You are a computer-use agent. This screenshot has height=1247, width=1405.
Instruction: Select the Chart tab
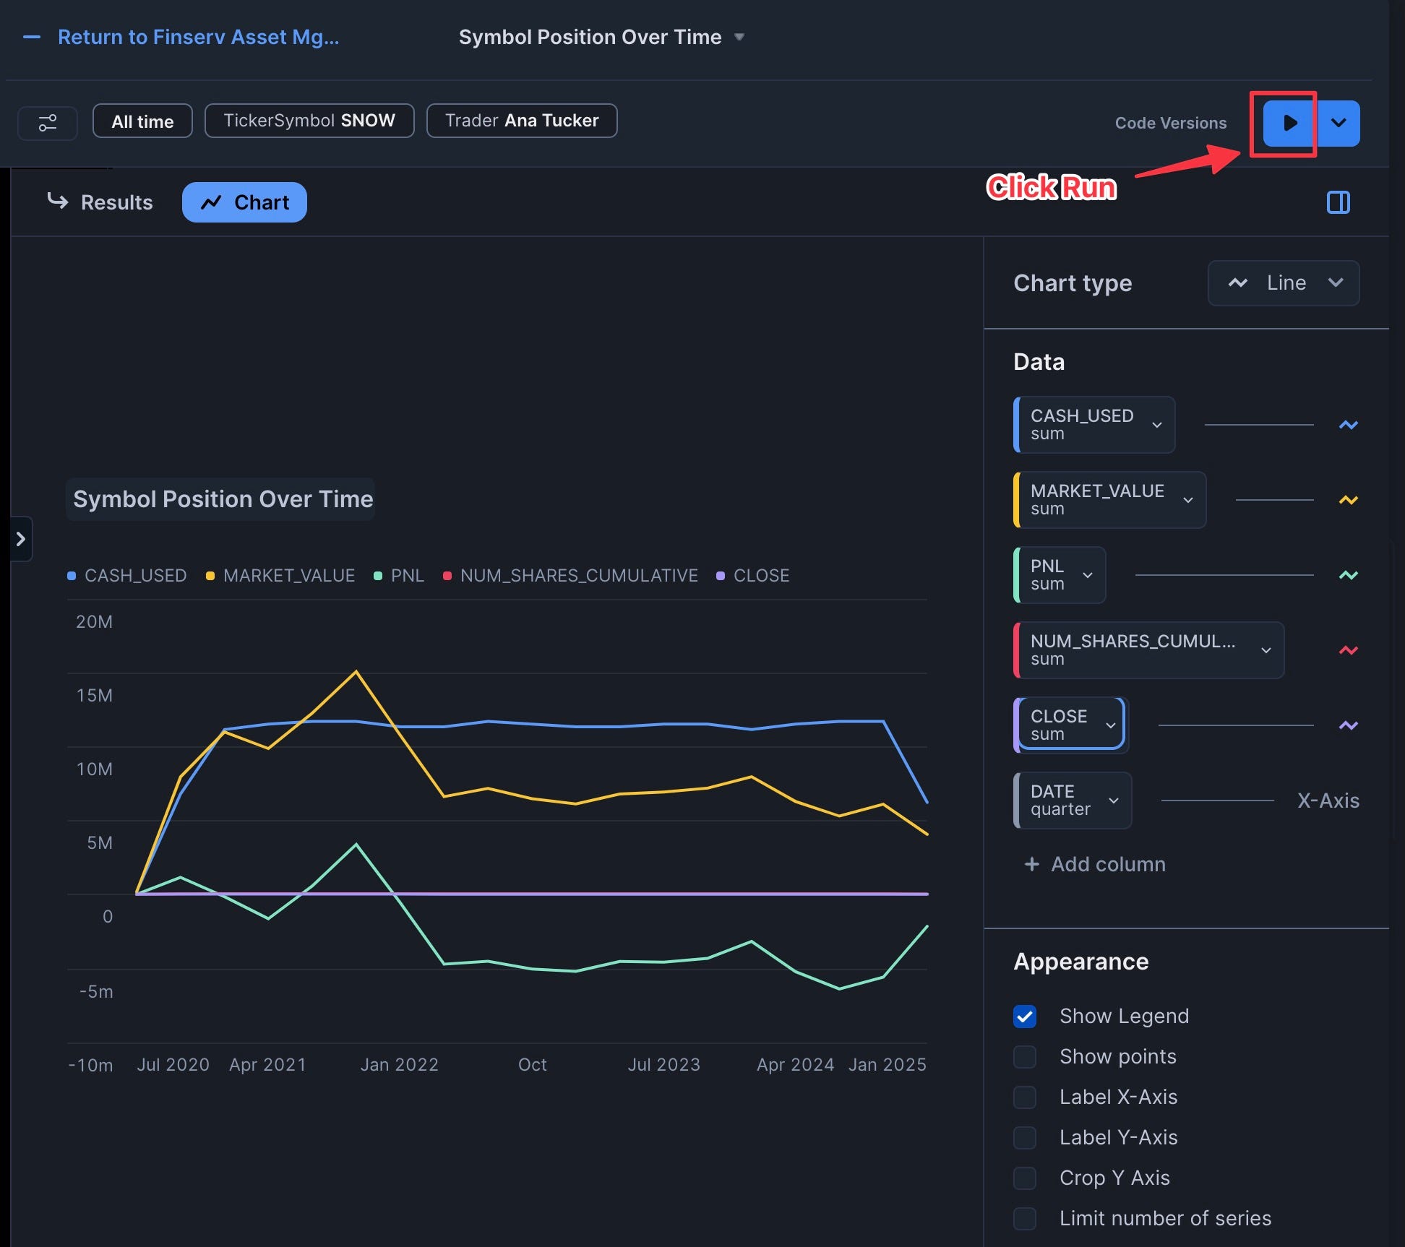[x=244, y=202]
